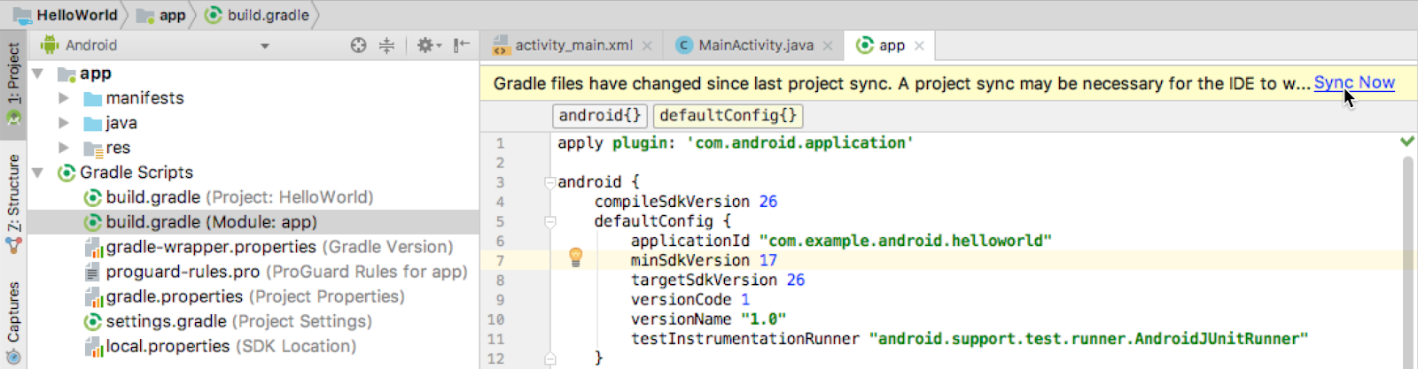Screen dimensions: 1418x369
Task: Click the editor vertical scrollbar
Action: click(x=1407, y=262)
